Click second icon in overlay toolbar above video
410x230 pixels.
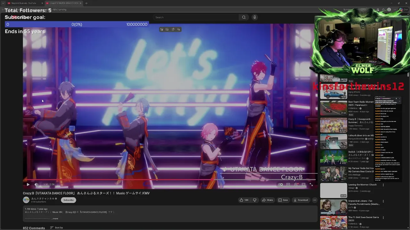[x=167, y=29]
